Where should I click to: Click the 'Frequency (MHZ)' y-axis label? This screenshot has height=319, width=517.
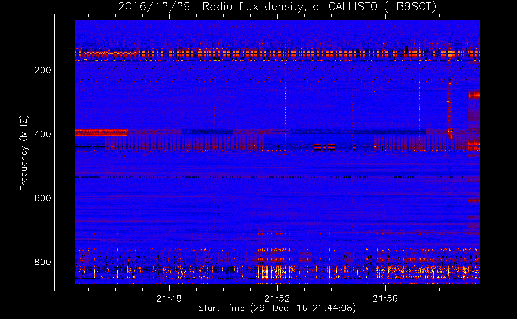24,153
